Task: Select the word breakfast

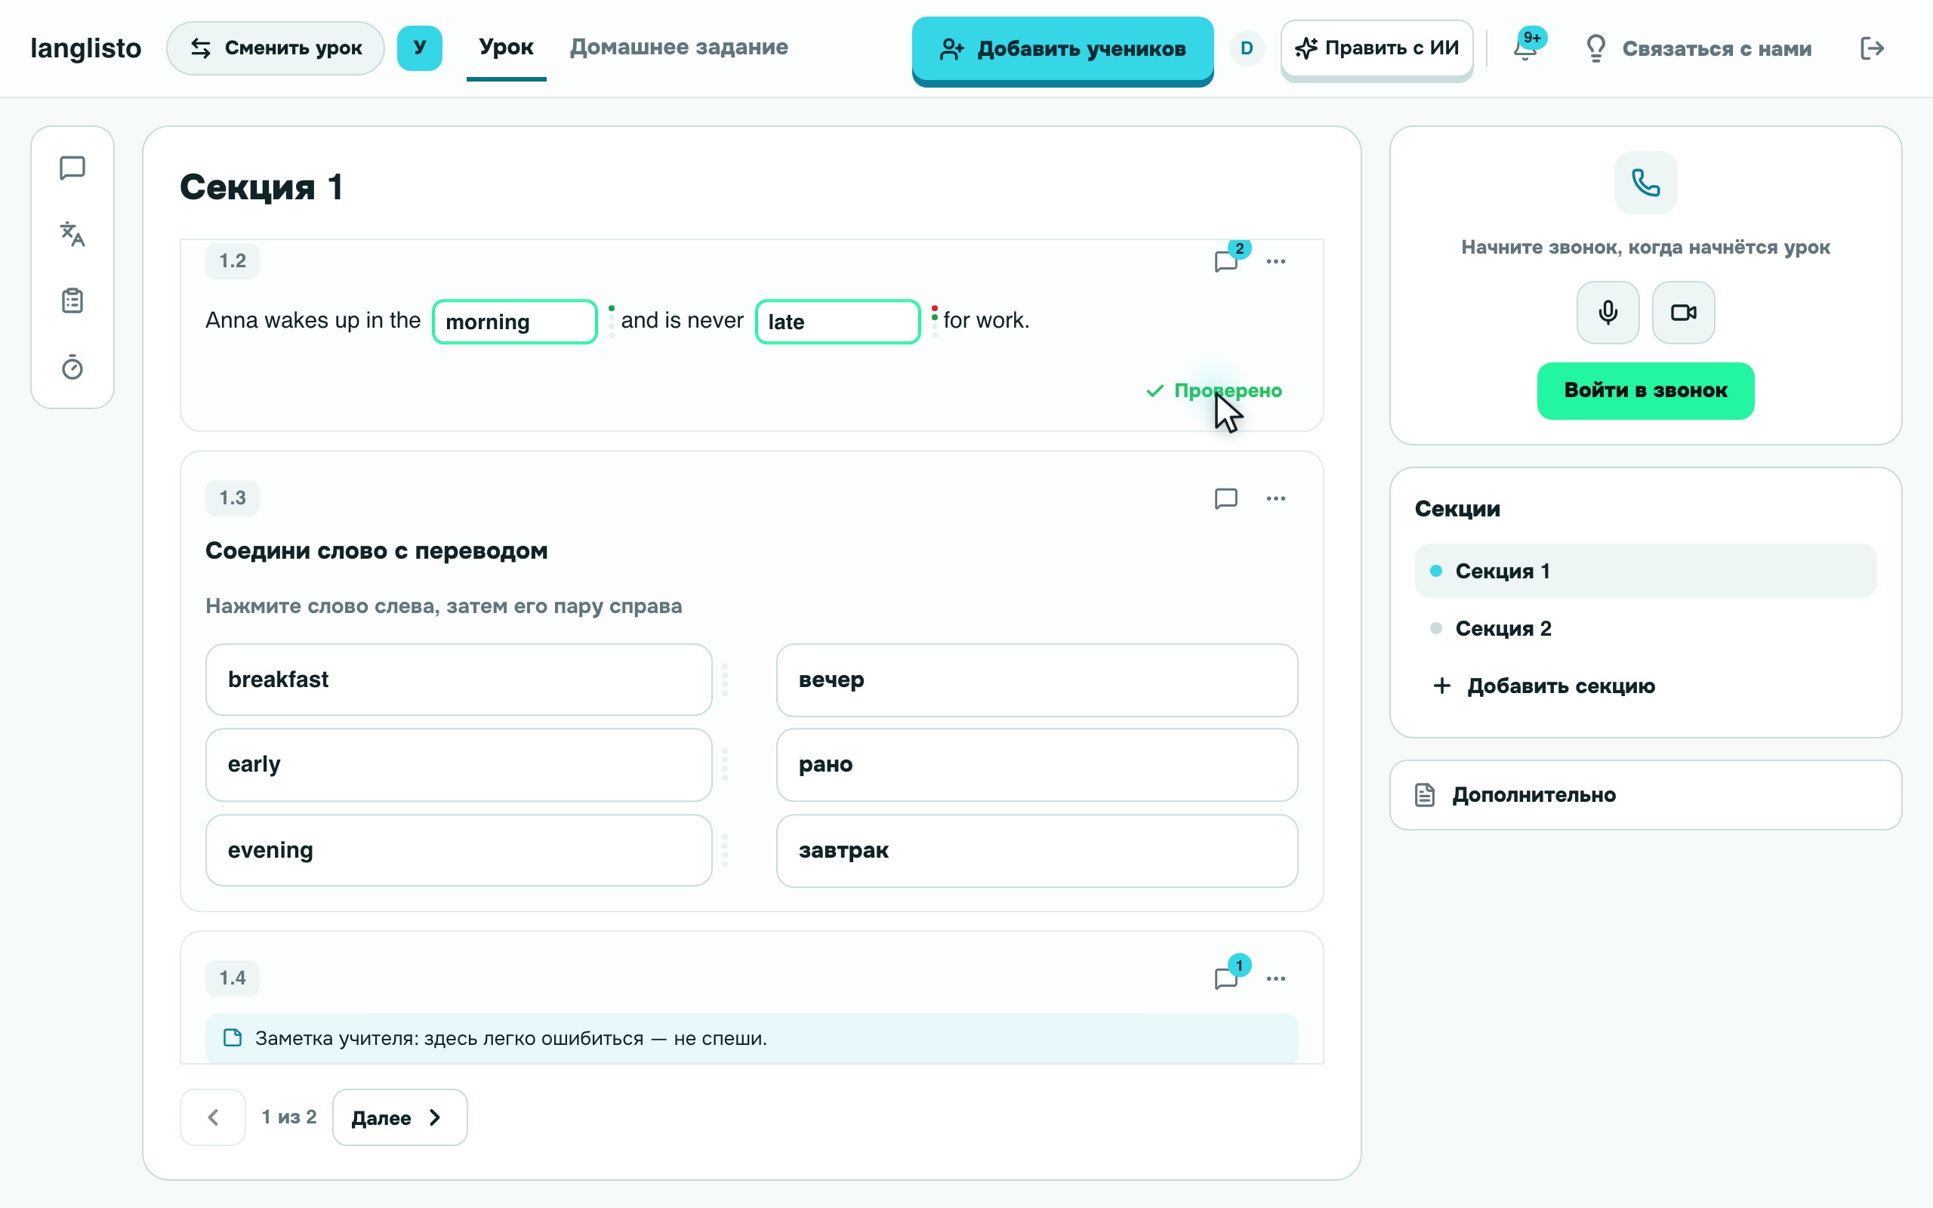Action: pos(458,680)
